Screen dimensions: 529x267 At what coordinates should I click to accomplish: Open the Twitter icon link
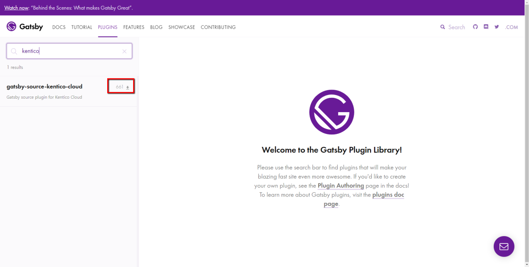click(497, 27)
